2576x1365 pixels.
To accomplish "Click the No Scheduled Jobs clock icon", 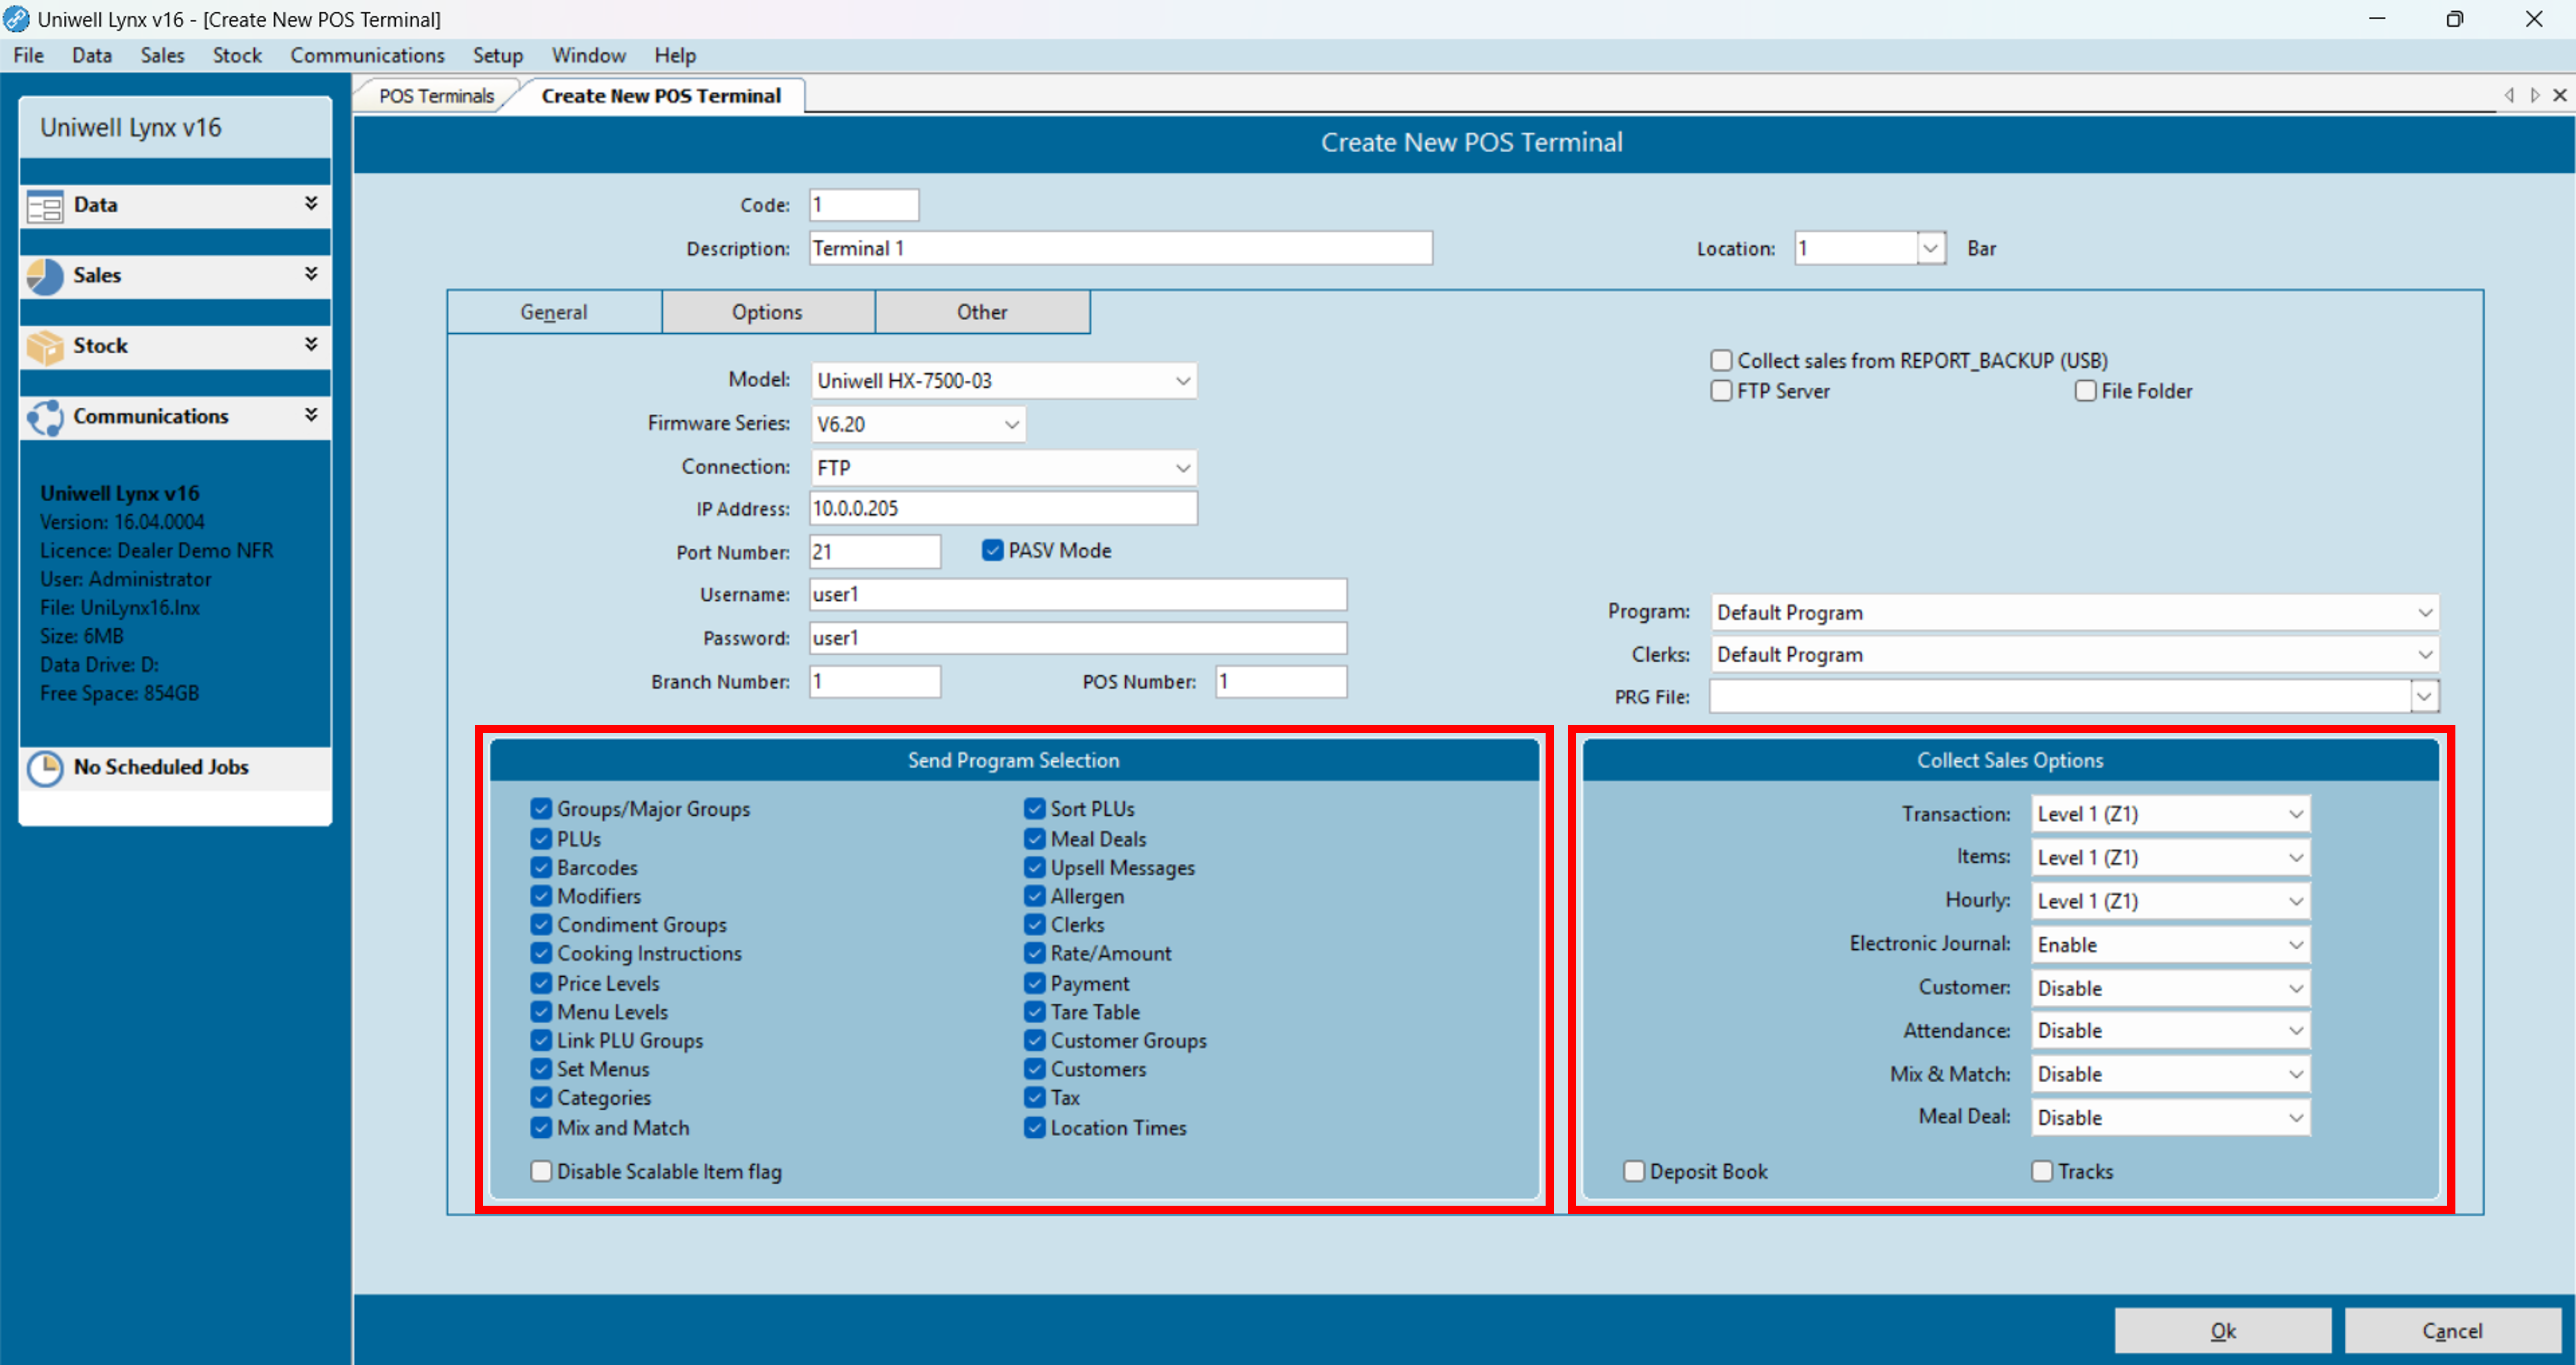I will [x=45, y=768].
